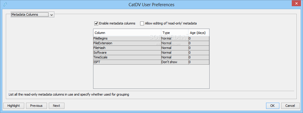Toggle Enable metadata columns checkbox
This screenshot has height=113, width=303.
96,23
